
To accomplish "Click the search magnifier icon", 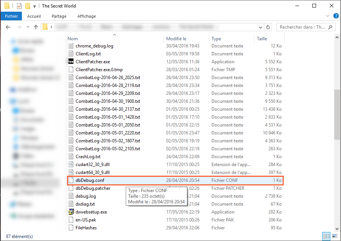I will click(330, 27).
